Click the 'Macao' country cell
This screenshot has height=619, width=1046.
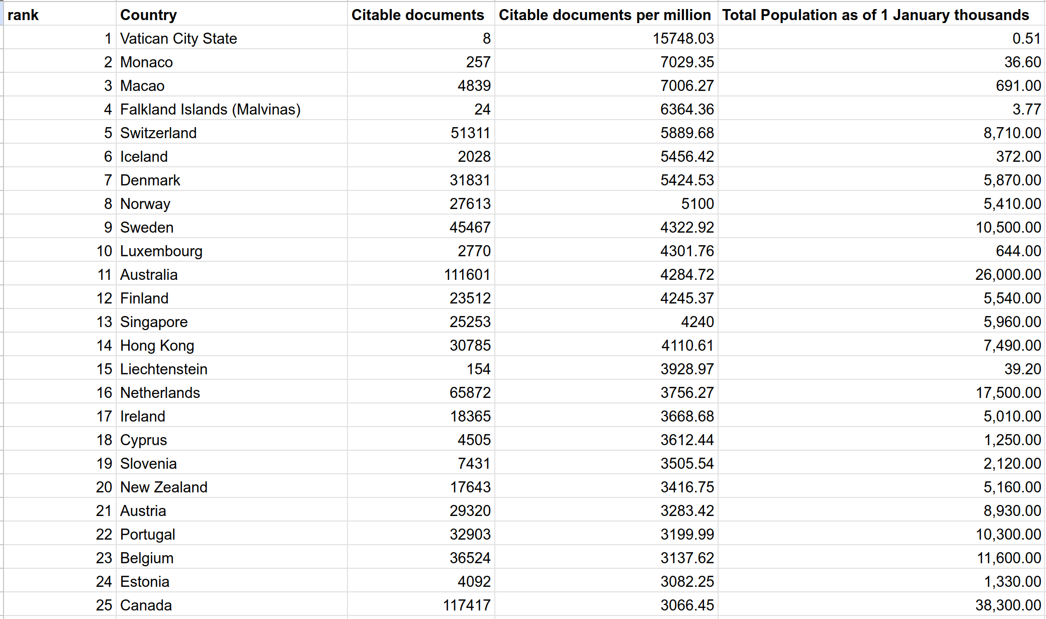231,85
